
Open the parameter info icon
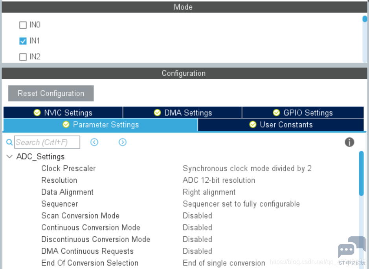coord(349,142)
